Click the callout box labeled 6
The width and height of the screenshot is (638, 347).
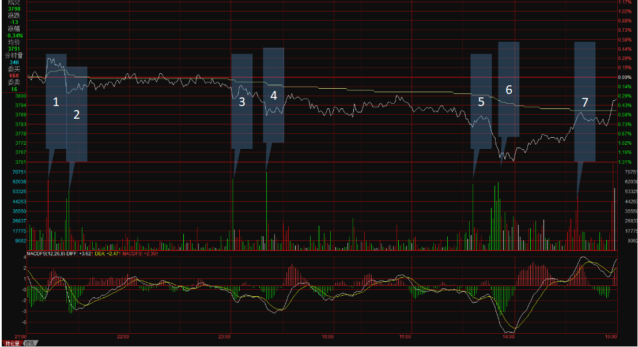pyautogui.click(x=509, y=89)
